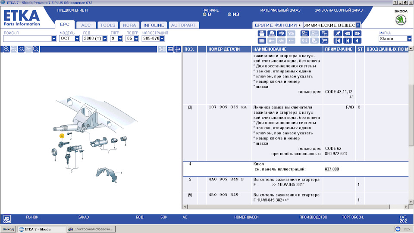Open the shopping cart order icon
Viewport: 414px width, 233px height.
pos(324,40)
